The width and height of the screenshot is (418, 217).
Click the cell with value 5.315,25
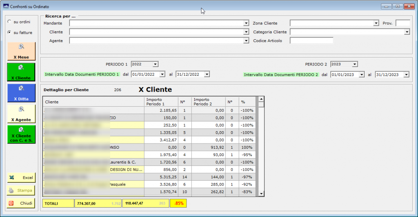click(161, 177)
